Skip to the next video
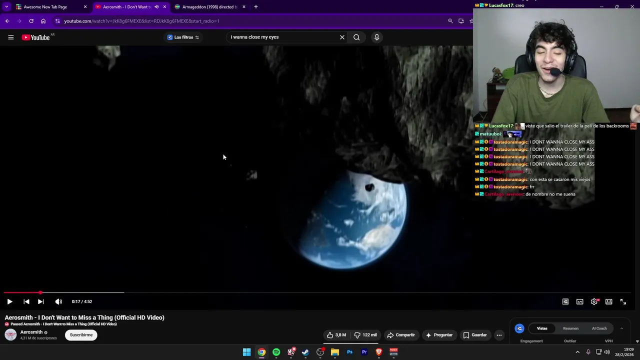The height and width of the screenshot is (360, 640). point(40,301)
